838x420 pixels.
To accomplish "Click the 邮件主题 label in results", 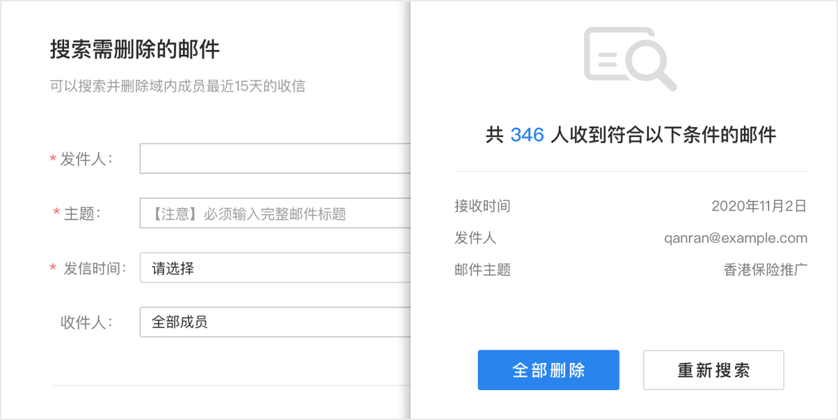I will click(482, 270).
